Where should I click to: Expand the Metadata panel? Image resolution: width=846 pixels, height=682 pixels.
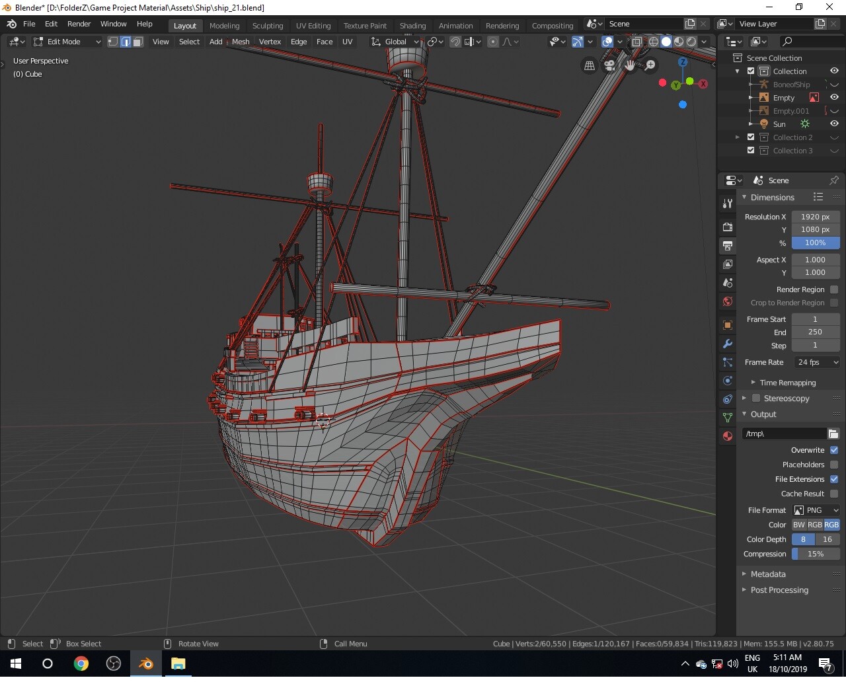coord(768,574)
